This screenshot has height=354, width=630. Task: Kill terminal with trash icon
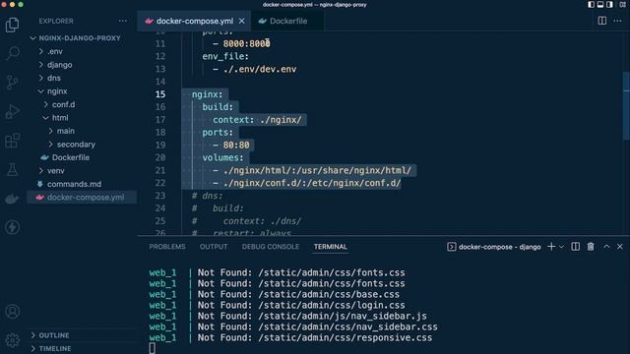pos(591,247)
